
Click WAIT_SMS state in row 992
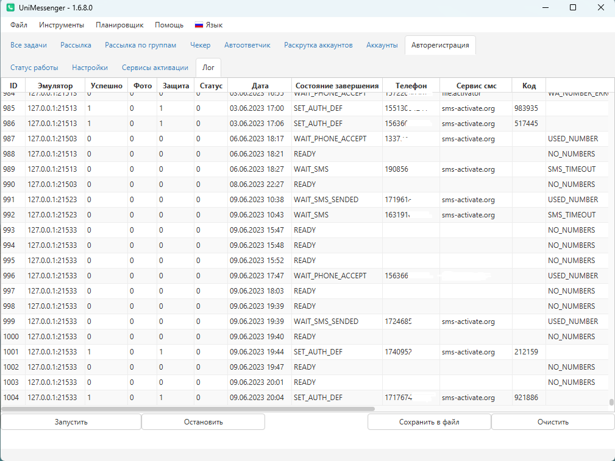[x=311, y=215]
